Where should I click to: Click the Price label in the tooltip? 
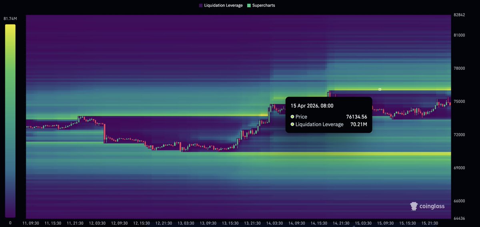point(301,116)
